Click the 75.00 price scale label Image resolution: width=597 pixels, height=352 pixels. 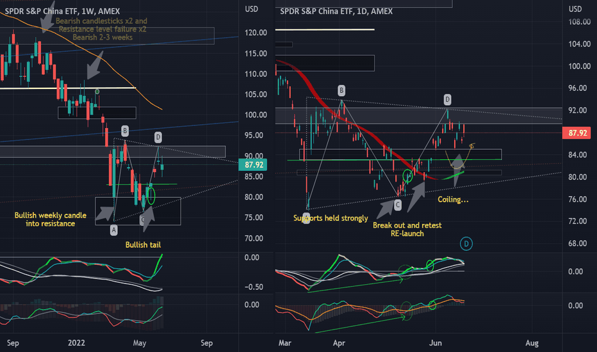tap(254, 218)
